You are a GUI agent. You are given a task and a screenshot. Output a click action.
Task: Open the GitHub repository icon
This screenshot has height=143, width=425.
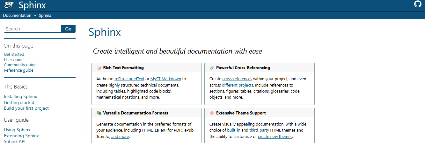pos(418,4)
